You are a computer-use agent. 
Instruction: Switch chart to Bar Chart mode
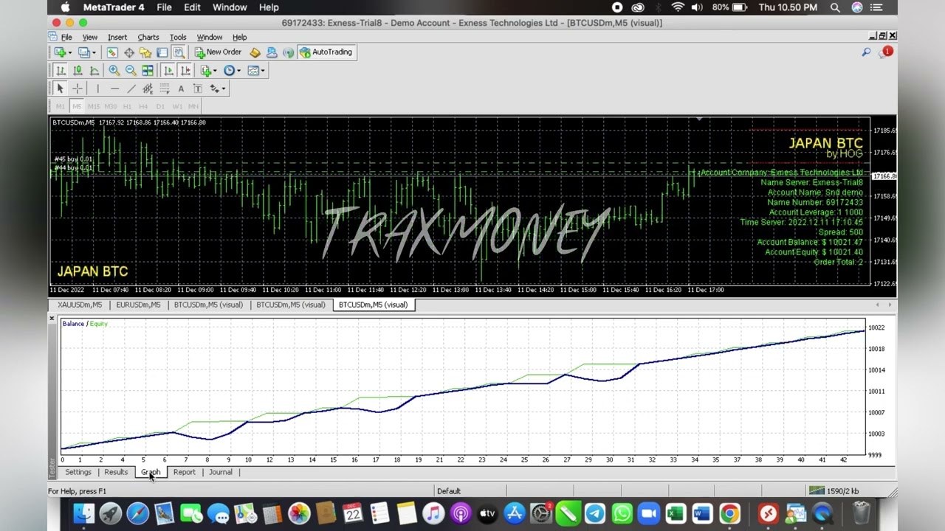coord(61,71)
